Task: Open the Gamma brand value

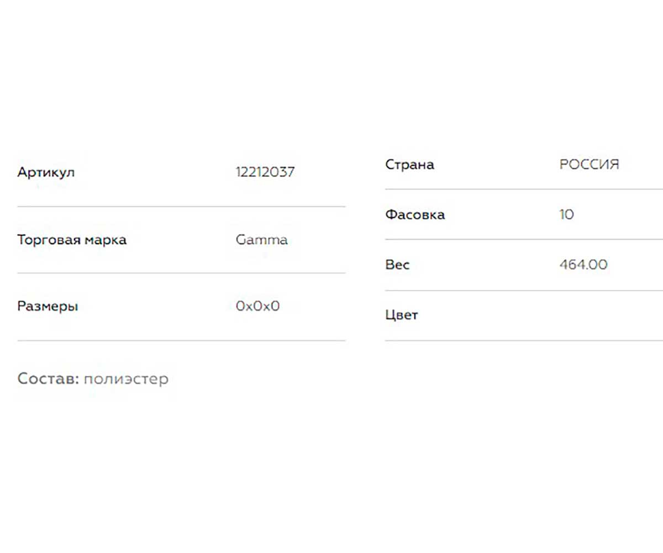Action: pos(262,240)
